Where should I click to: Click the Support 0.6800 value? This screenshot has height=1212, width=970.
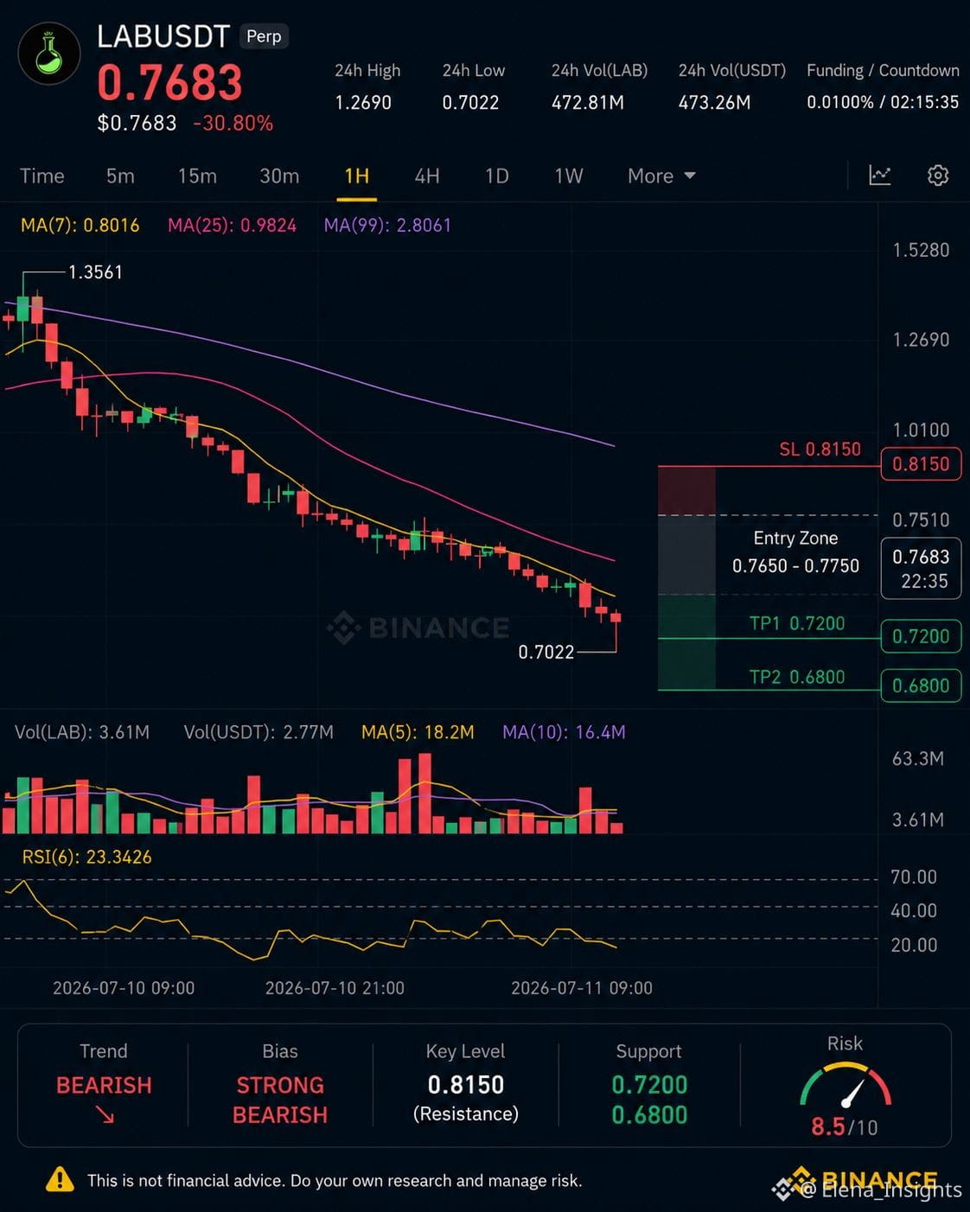[x=649, y=1115]
